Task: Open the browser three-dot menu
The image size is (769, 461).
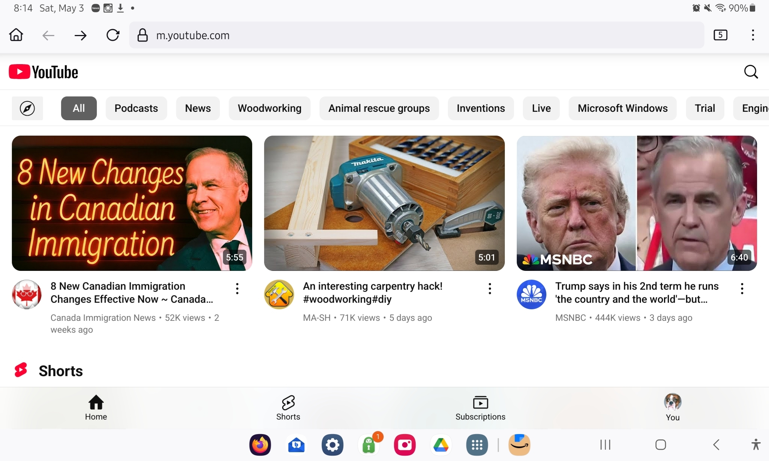Action: point(753,35)
